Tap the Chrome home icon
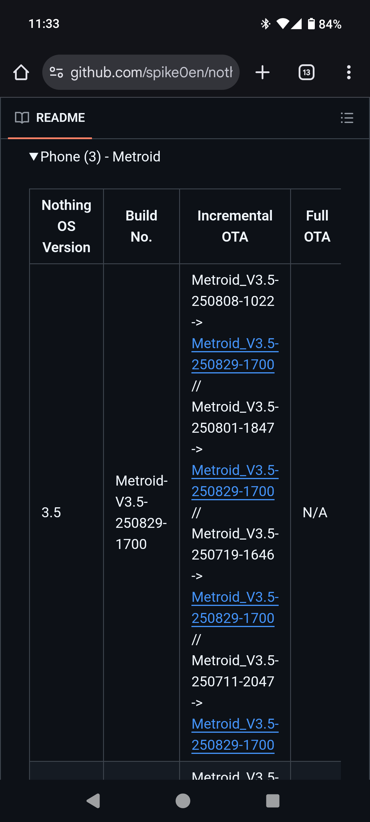The image size is (370, 822). (21, 73)
